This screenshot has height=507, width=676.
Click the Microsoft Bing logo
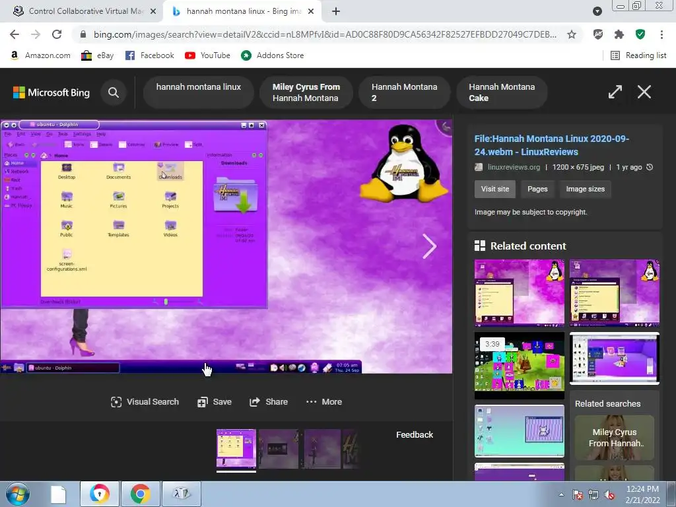click(x=51, y=92)
